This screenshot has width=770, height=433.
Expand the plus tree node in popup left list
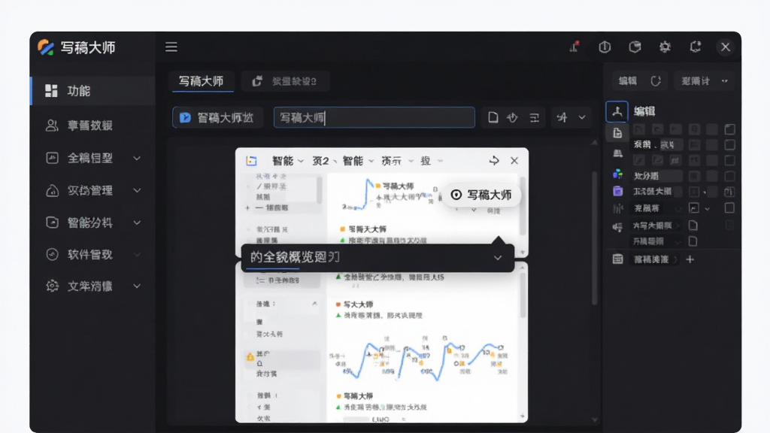click(x=247, y=208)
